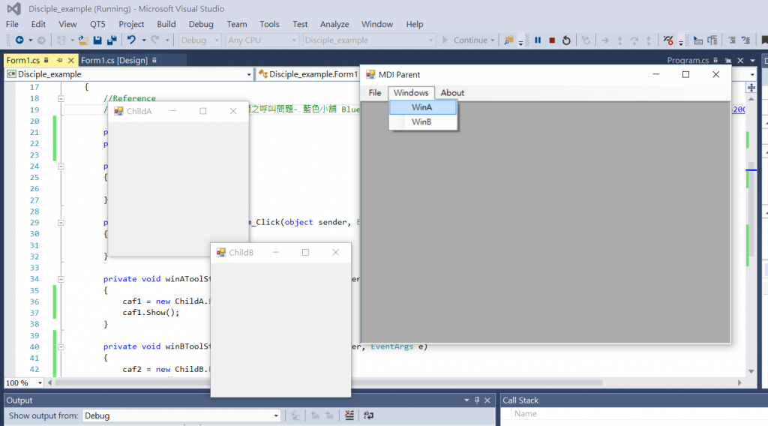Click the pin icon on the Form1.cs tab
The image size is (768, 426).
[60, 60]
